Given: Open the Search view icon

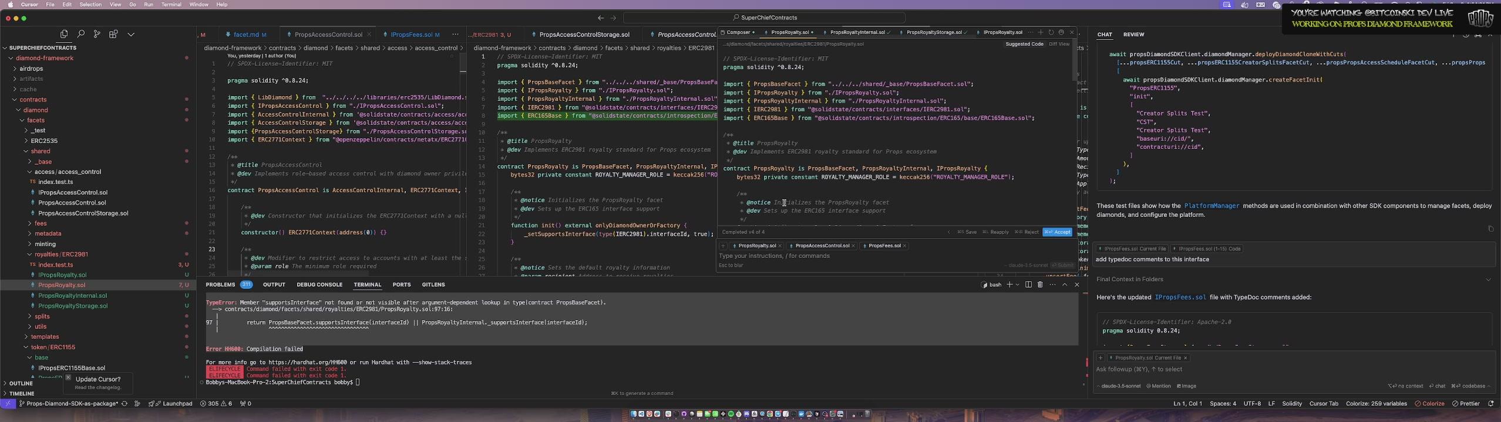Looking at the screenshot, I should pos(80,34).
